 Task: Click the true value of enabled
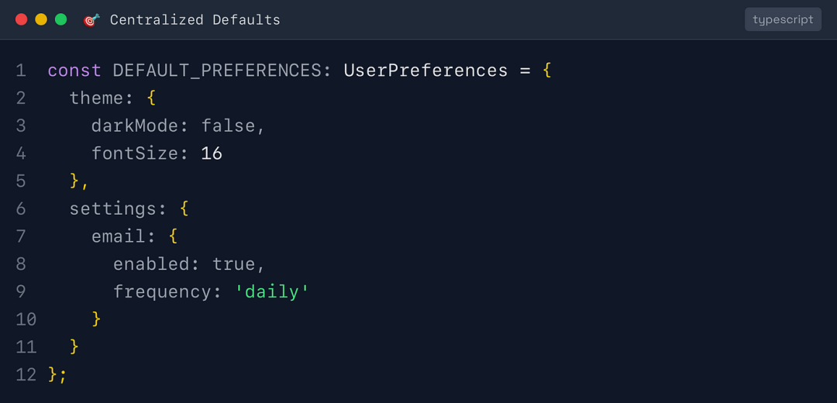pos(234,263)
